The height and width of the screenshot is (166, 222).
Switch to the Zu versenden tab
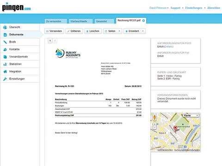pyautogui.click(x=55, y=21)
